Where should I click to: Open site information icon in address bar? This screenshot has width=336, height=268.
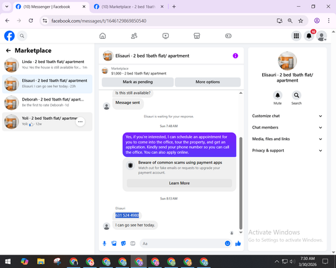pos(45,21)
